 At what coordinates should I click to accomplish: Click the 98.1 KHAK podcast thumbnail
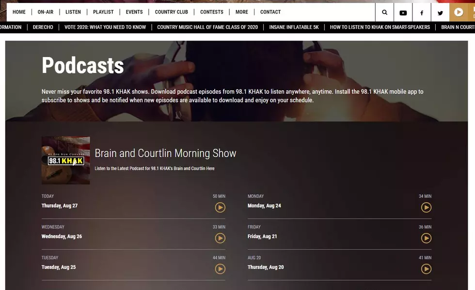66,160
